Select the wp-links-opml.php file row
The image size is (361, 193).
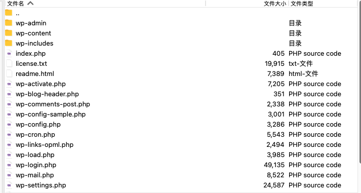[x=181, y=145]
